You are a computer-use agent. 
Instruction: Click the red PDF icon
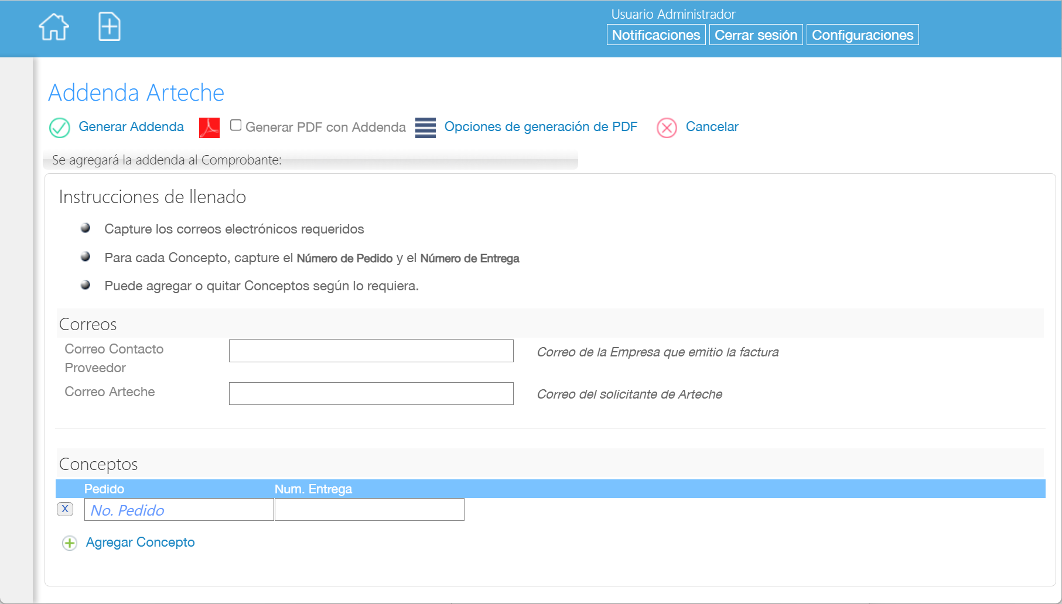pyautogui.click(x=209, y=128)
